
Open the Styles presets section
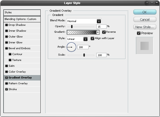click(22, 12)
